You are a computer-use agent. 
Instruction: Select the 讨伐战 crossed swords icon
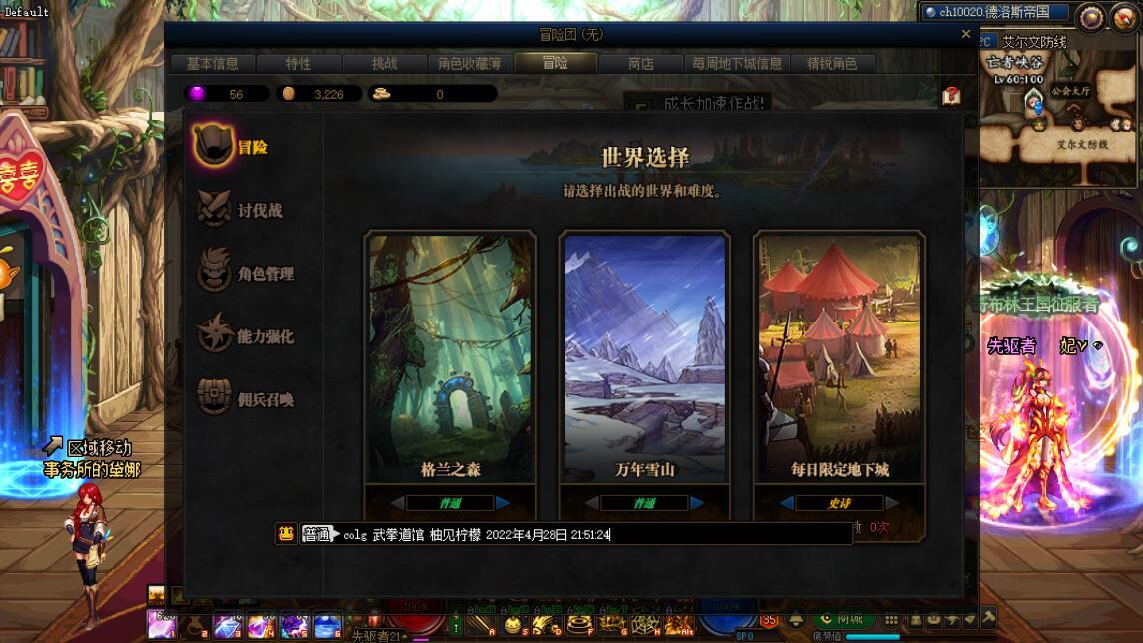(x=214, y=209)
